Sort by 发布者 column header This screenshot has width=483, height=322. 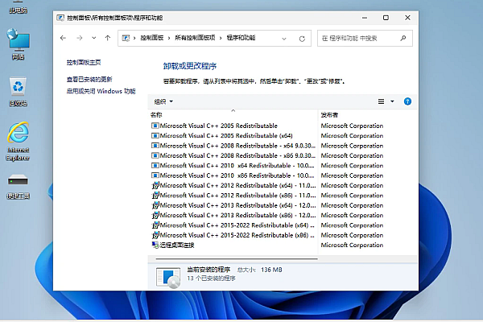coord(329,115)
